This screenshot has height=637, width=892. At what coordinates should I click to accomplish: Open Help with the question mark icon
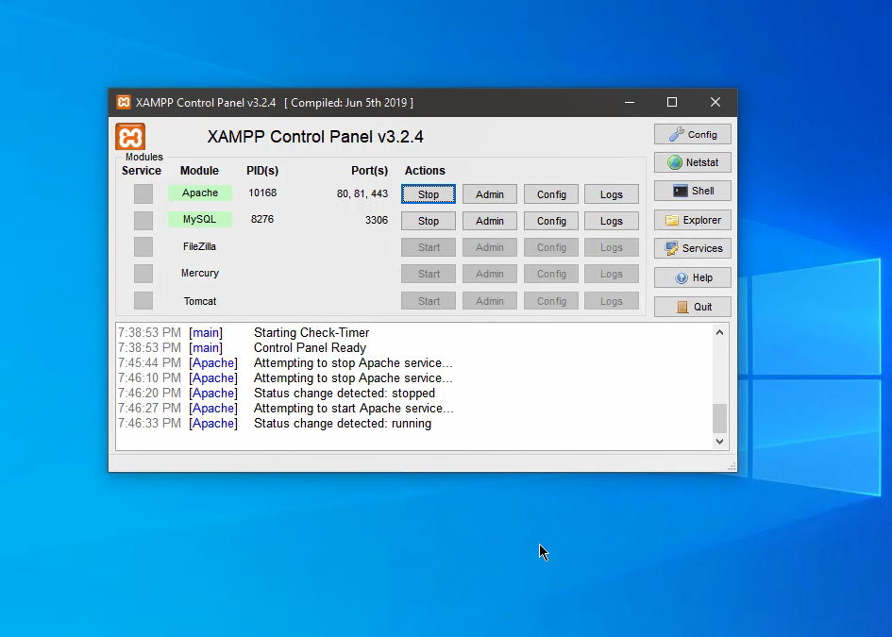tap(692, 277)
